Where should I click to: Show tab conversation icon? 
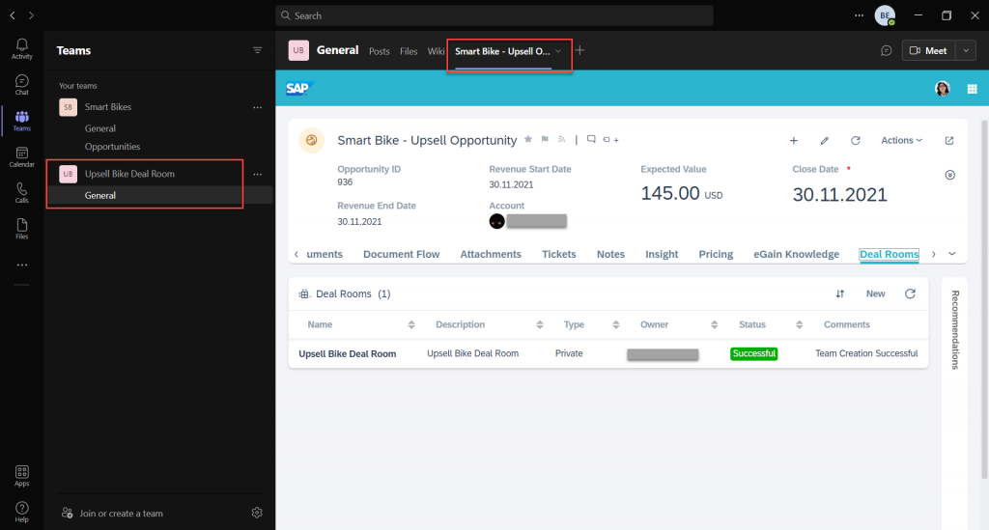click(887, 50)
